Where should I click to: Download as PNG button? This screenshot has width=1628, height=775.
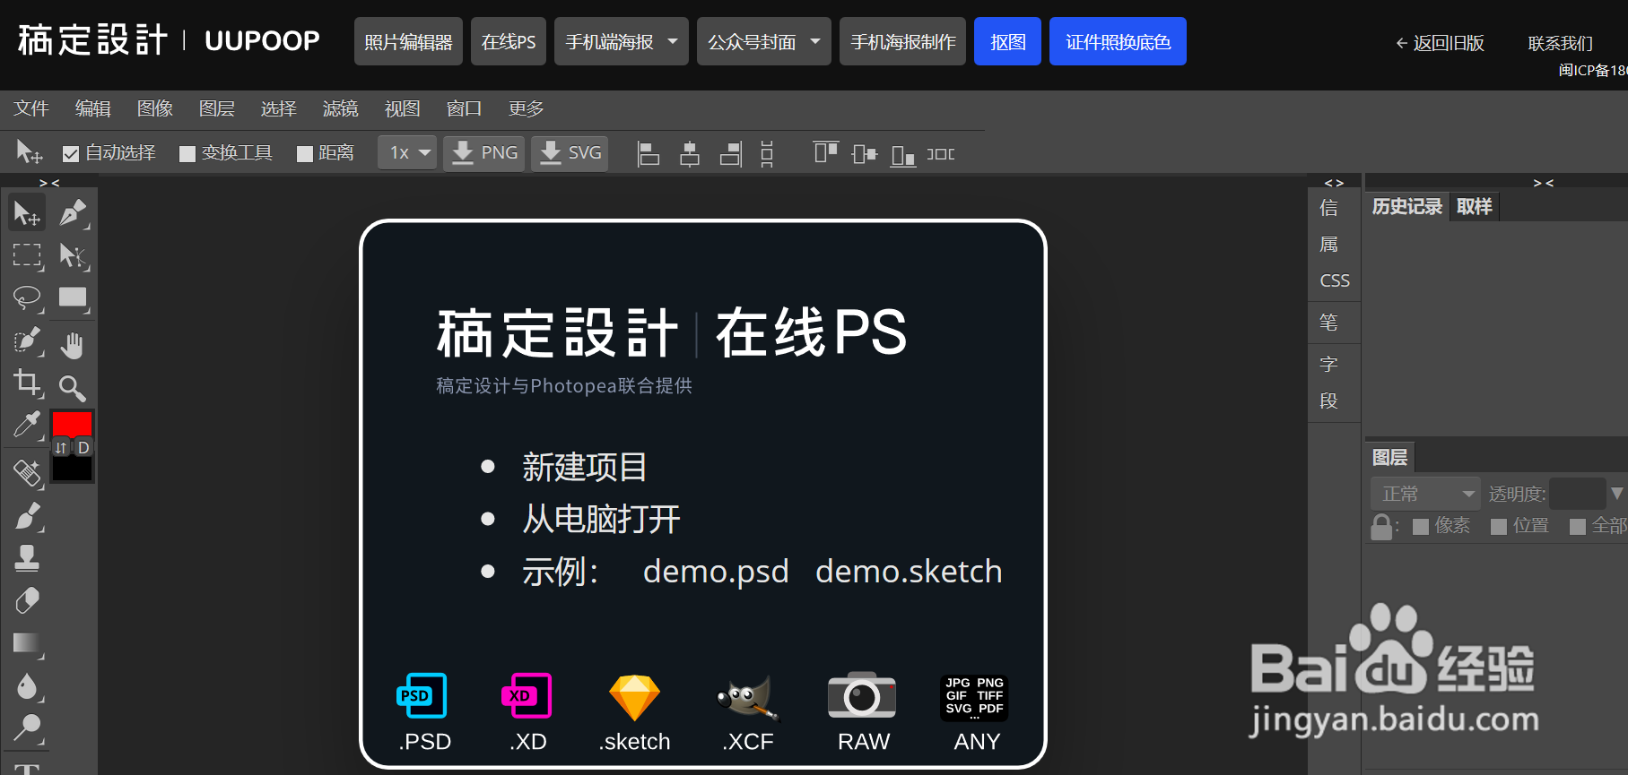pyautogui.click(x=484, y=153)
